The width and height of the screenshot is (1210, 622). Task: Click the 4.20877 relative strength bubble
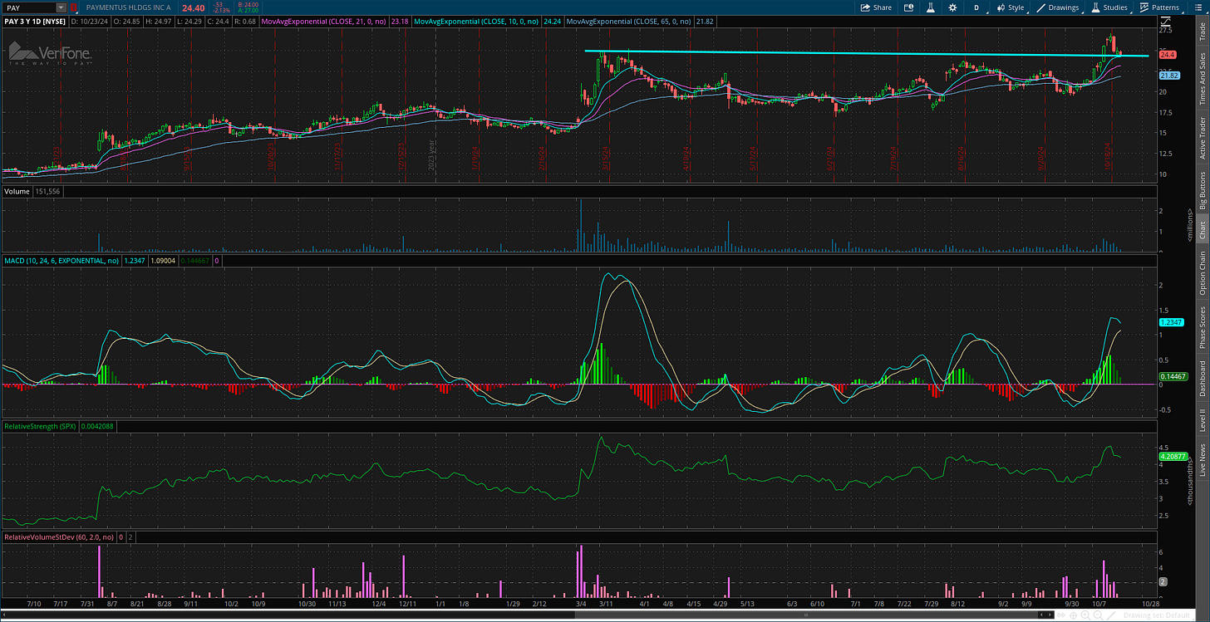coord(1172,455)
